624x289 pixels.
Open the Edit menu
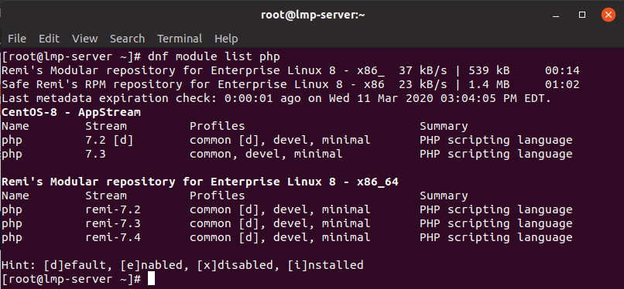pyautogui.click(x=49, y=39)
